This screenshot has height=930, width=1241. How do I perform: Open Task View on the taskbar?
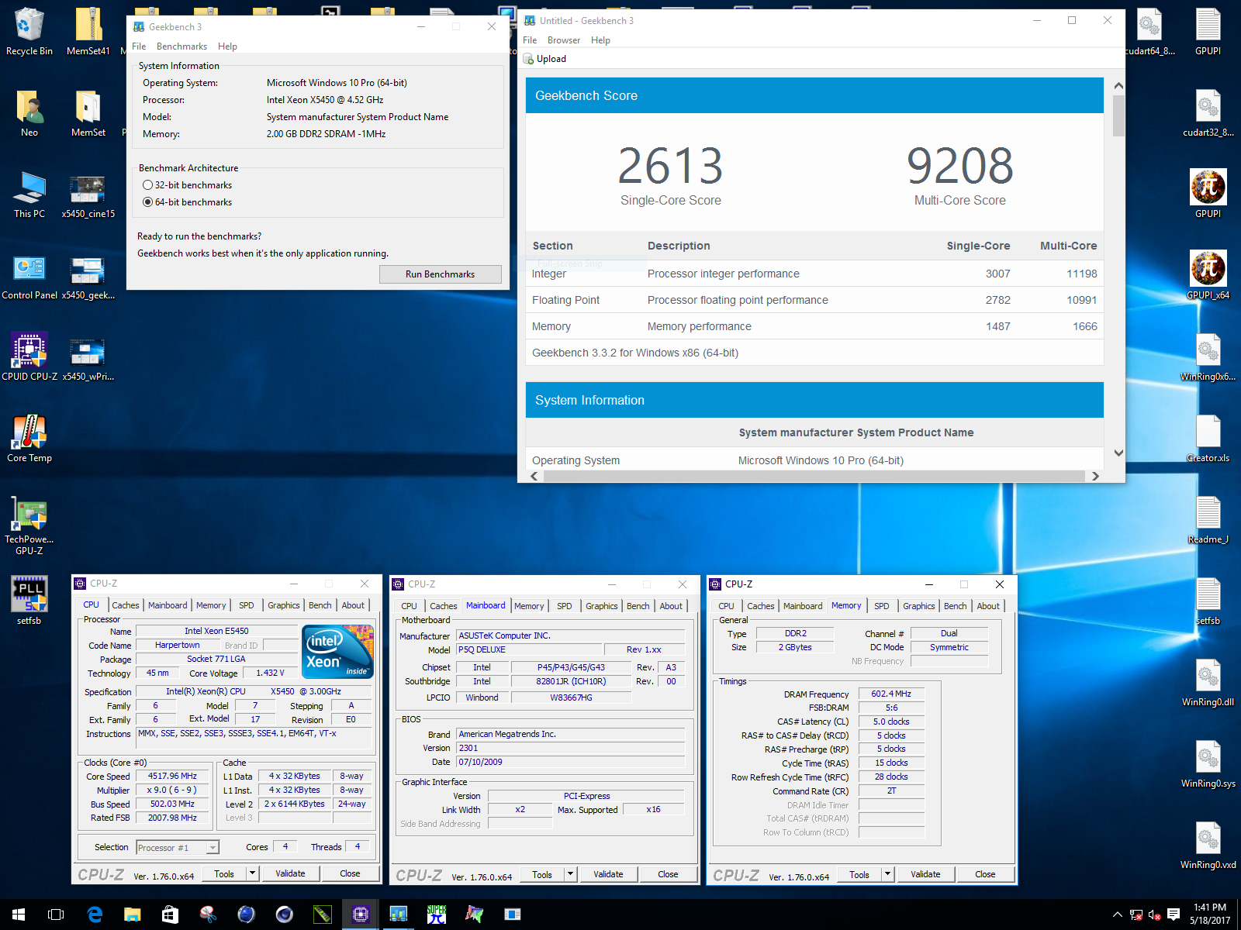(56, 914)
